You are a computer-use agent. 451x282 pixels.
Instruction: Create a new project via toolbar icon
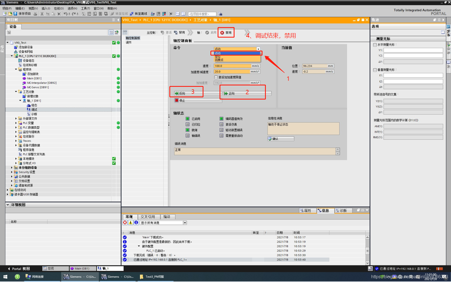pyautogui.click(x=5, y=14)
